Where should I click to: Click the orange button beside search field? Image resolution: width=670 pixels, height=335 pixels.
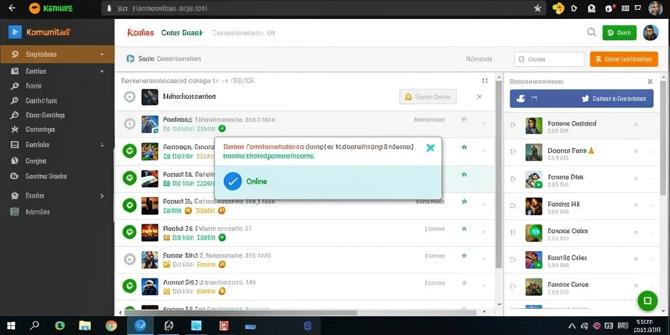624,59
